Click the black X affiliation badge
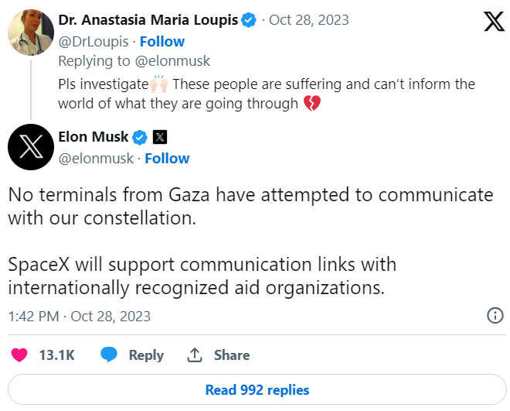510x411 pixels. (159, 138)
